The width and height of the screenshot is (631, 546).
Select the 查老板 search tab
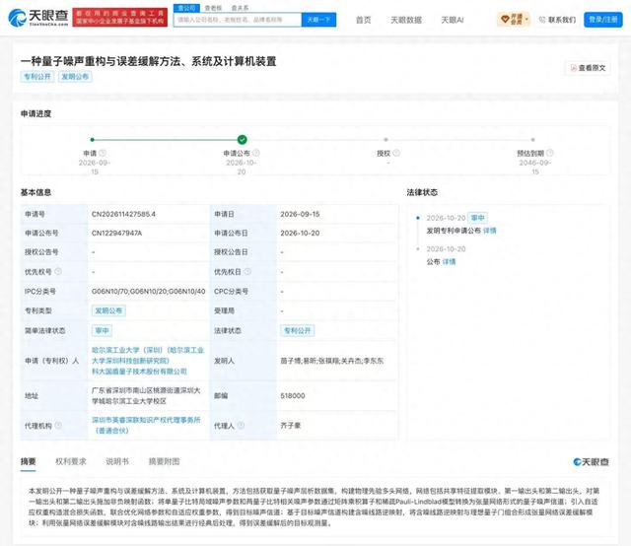point(213,8)
